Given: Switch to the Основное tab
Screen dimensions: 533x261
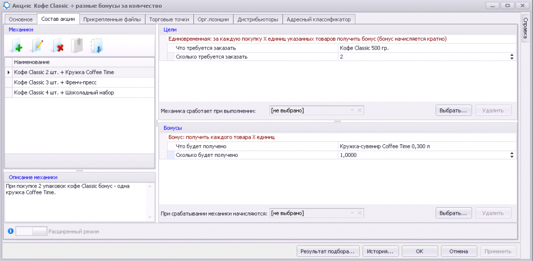Looking at the screenshot, I should click(x=21, y=19).
